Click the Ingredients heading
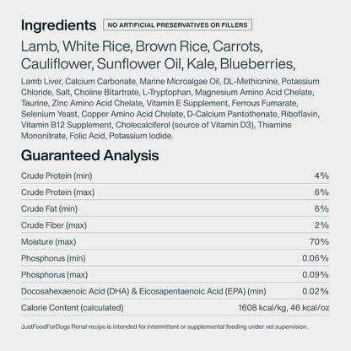 (x=58, y=25)
